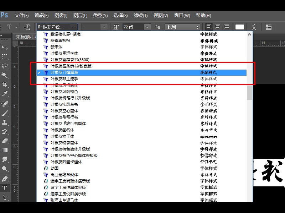
Task: Select the Move tool
Action: pyautogui.click(x=5, y=48)
